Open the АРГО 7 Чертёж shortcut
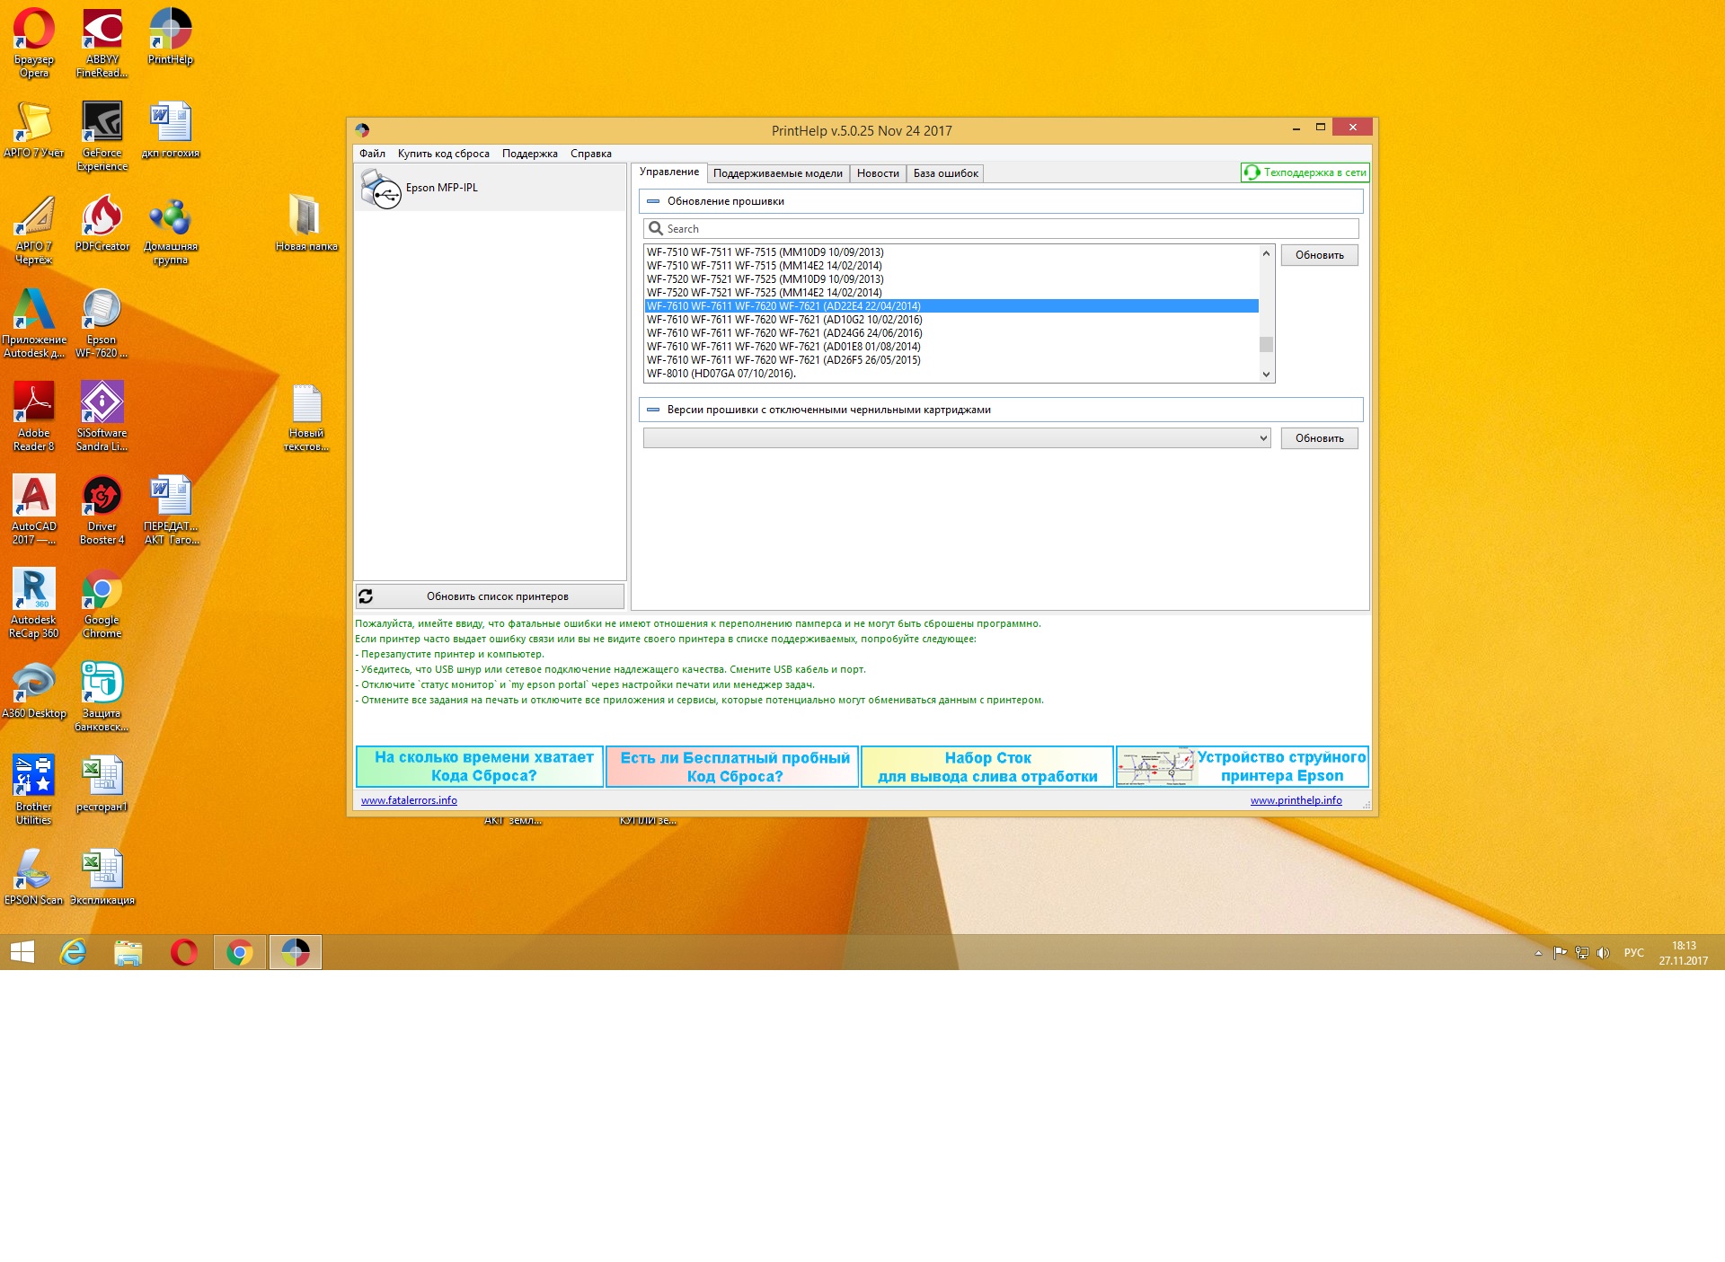This screenshot has height=1262, width=1725. point(34,230)
